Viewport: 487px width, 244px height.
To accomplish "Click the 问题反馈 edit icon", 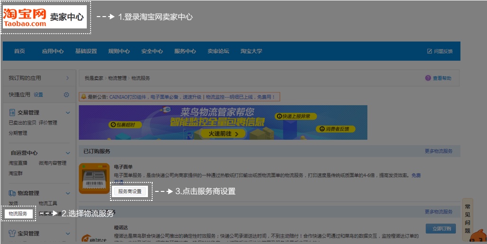I will coord(430,51).
